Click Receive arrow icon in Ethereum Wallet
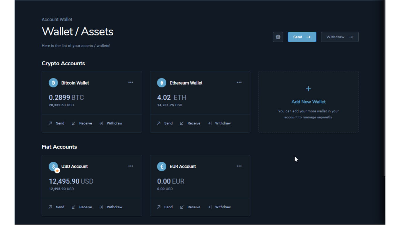The height and width of the screenshot is (225, 400). (182, 123)
